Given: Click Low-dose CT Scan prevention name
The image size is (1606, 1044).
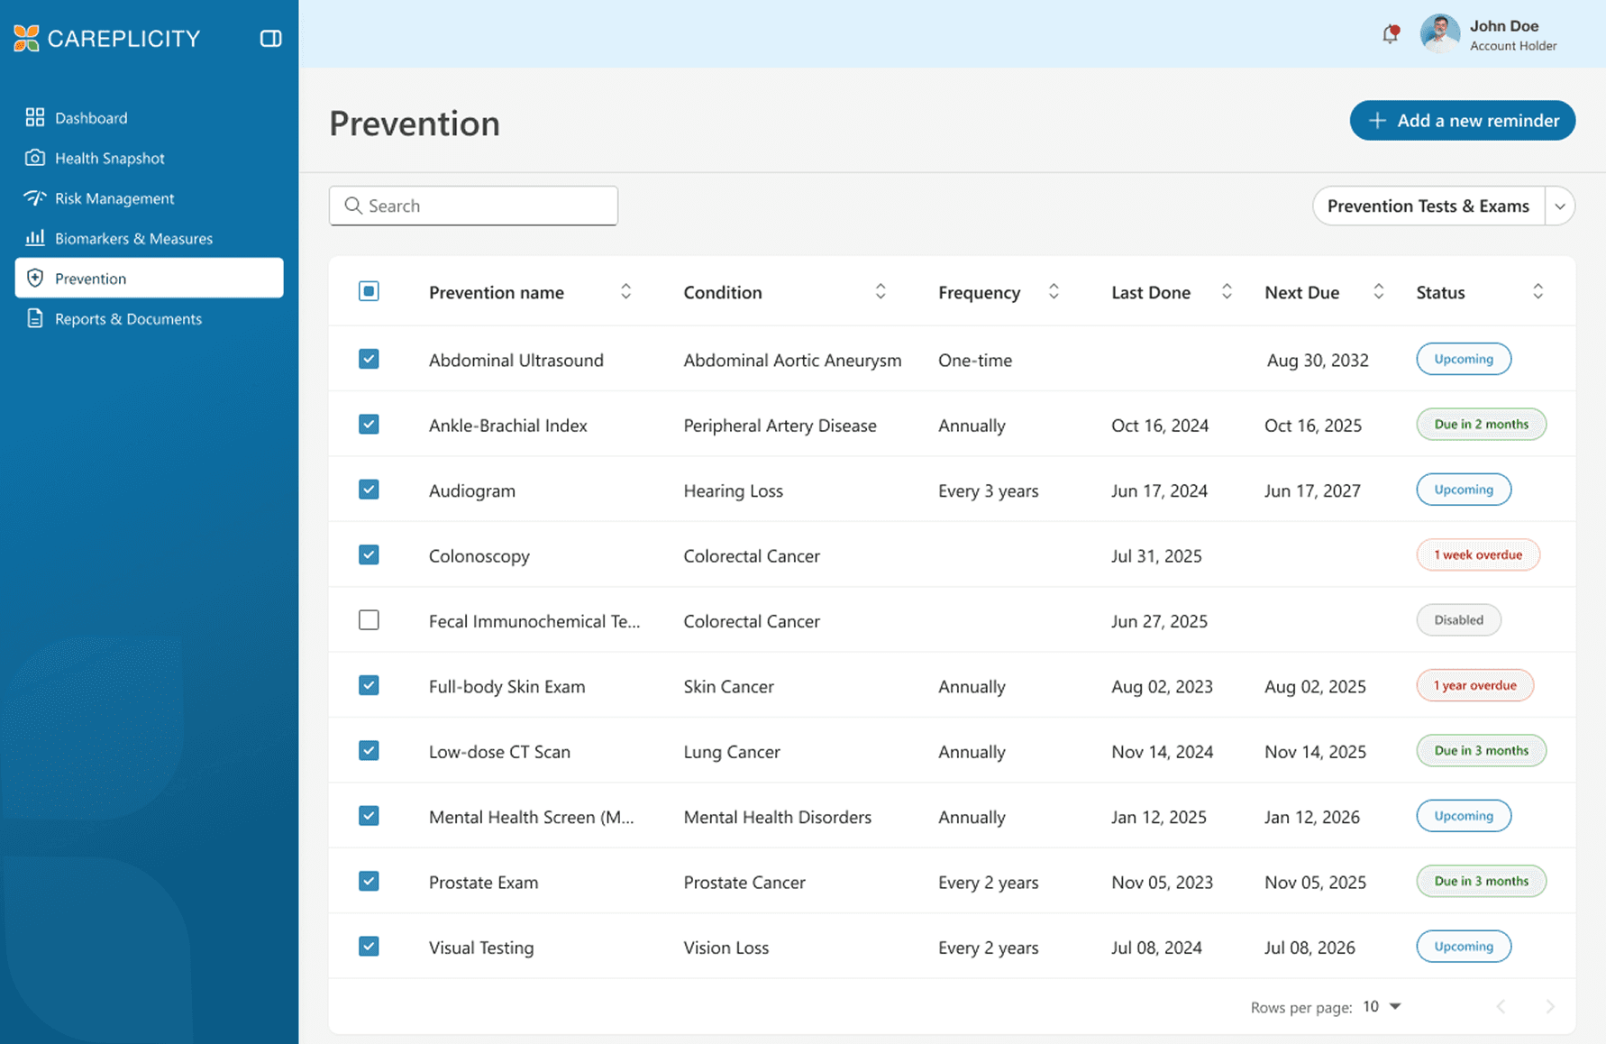Looking at the screenshot, I should 499,752.
